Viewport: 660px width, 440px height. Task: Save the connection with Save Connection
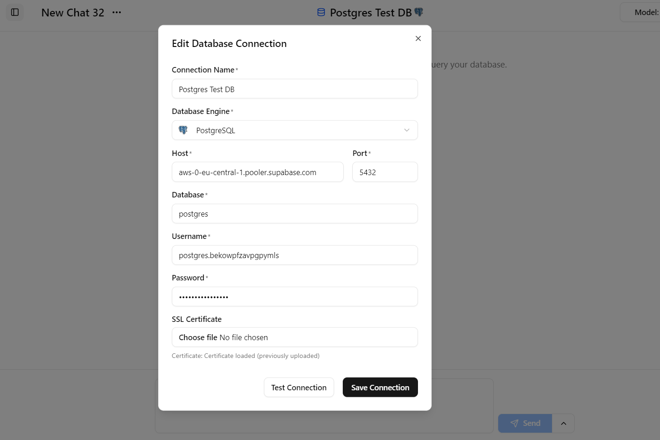(x=380, y=387)
